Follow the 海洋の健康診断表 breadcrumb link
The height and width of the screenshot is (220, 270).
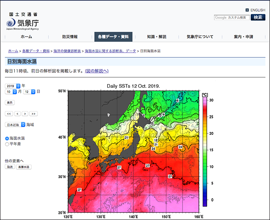pos(67,51)
